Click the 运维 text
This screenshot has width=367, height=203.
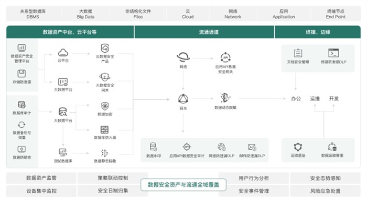(x=315, y=99)
